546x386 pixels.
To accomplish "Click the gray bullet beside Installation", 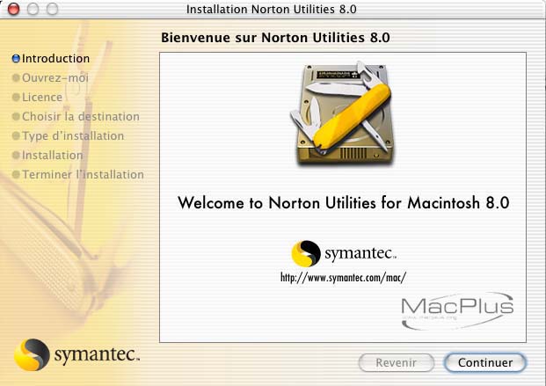I will [x=16, y=155].
